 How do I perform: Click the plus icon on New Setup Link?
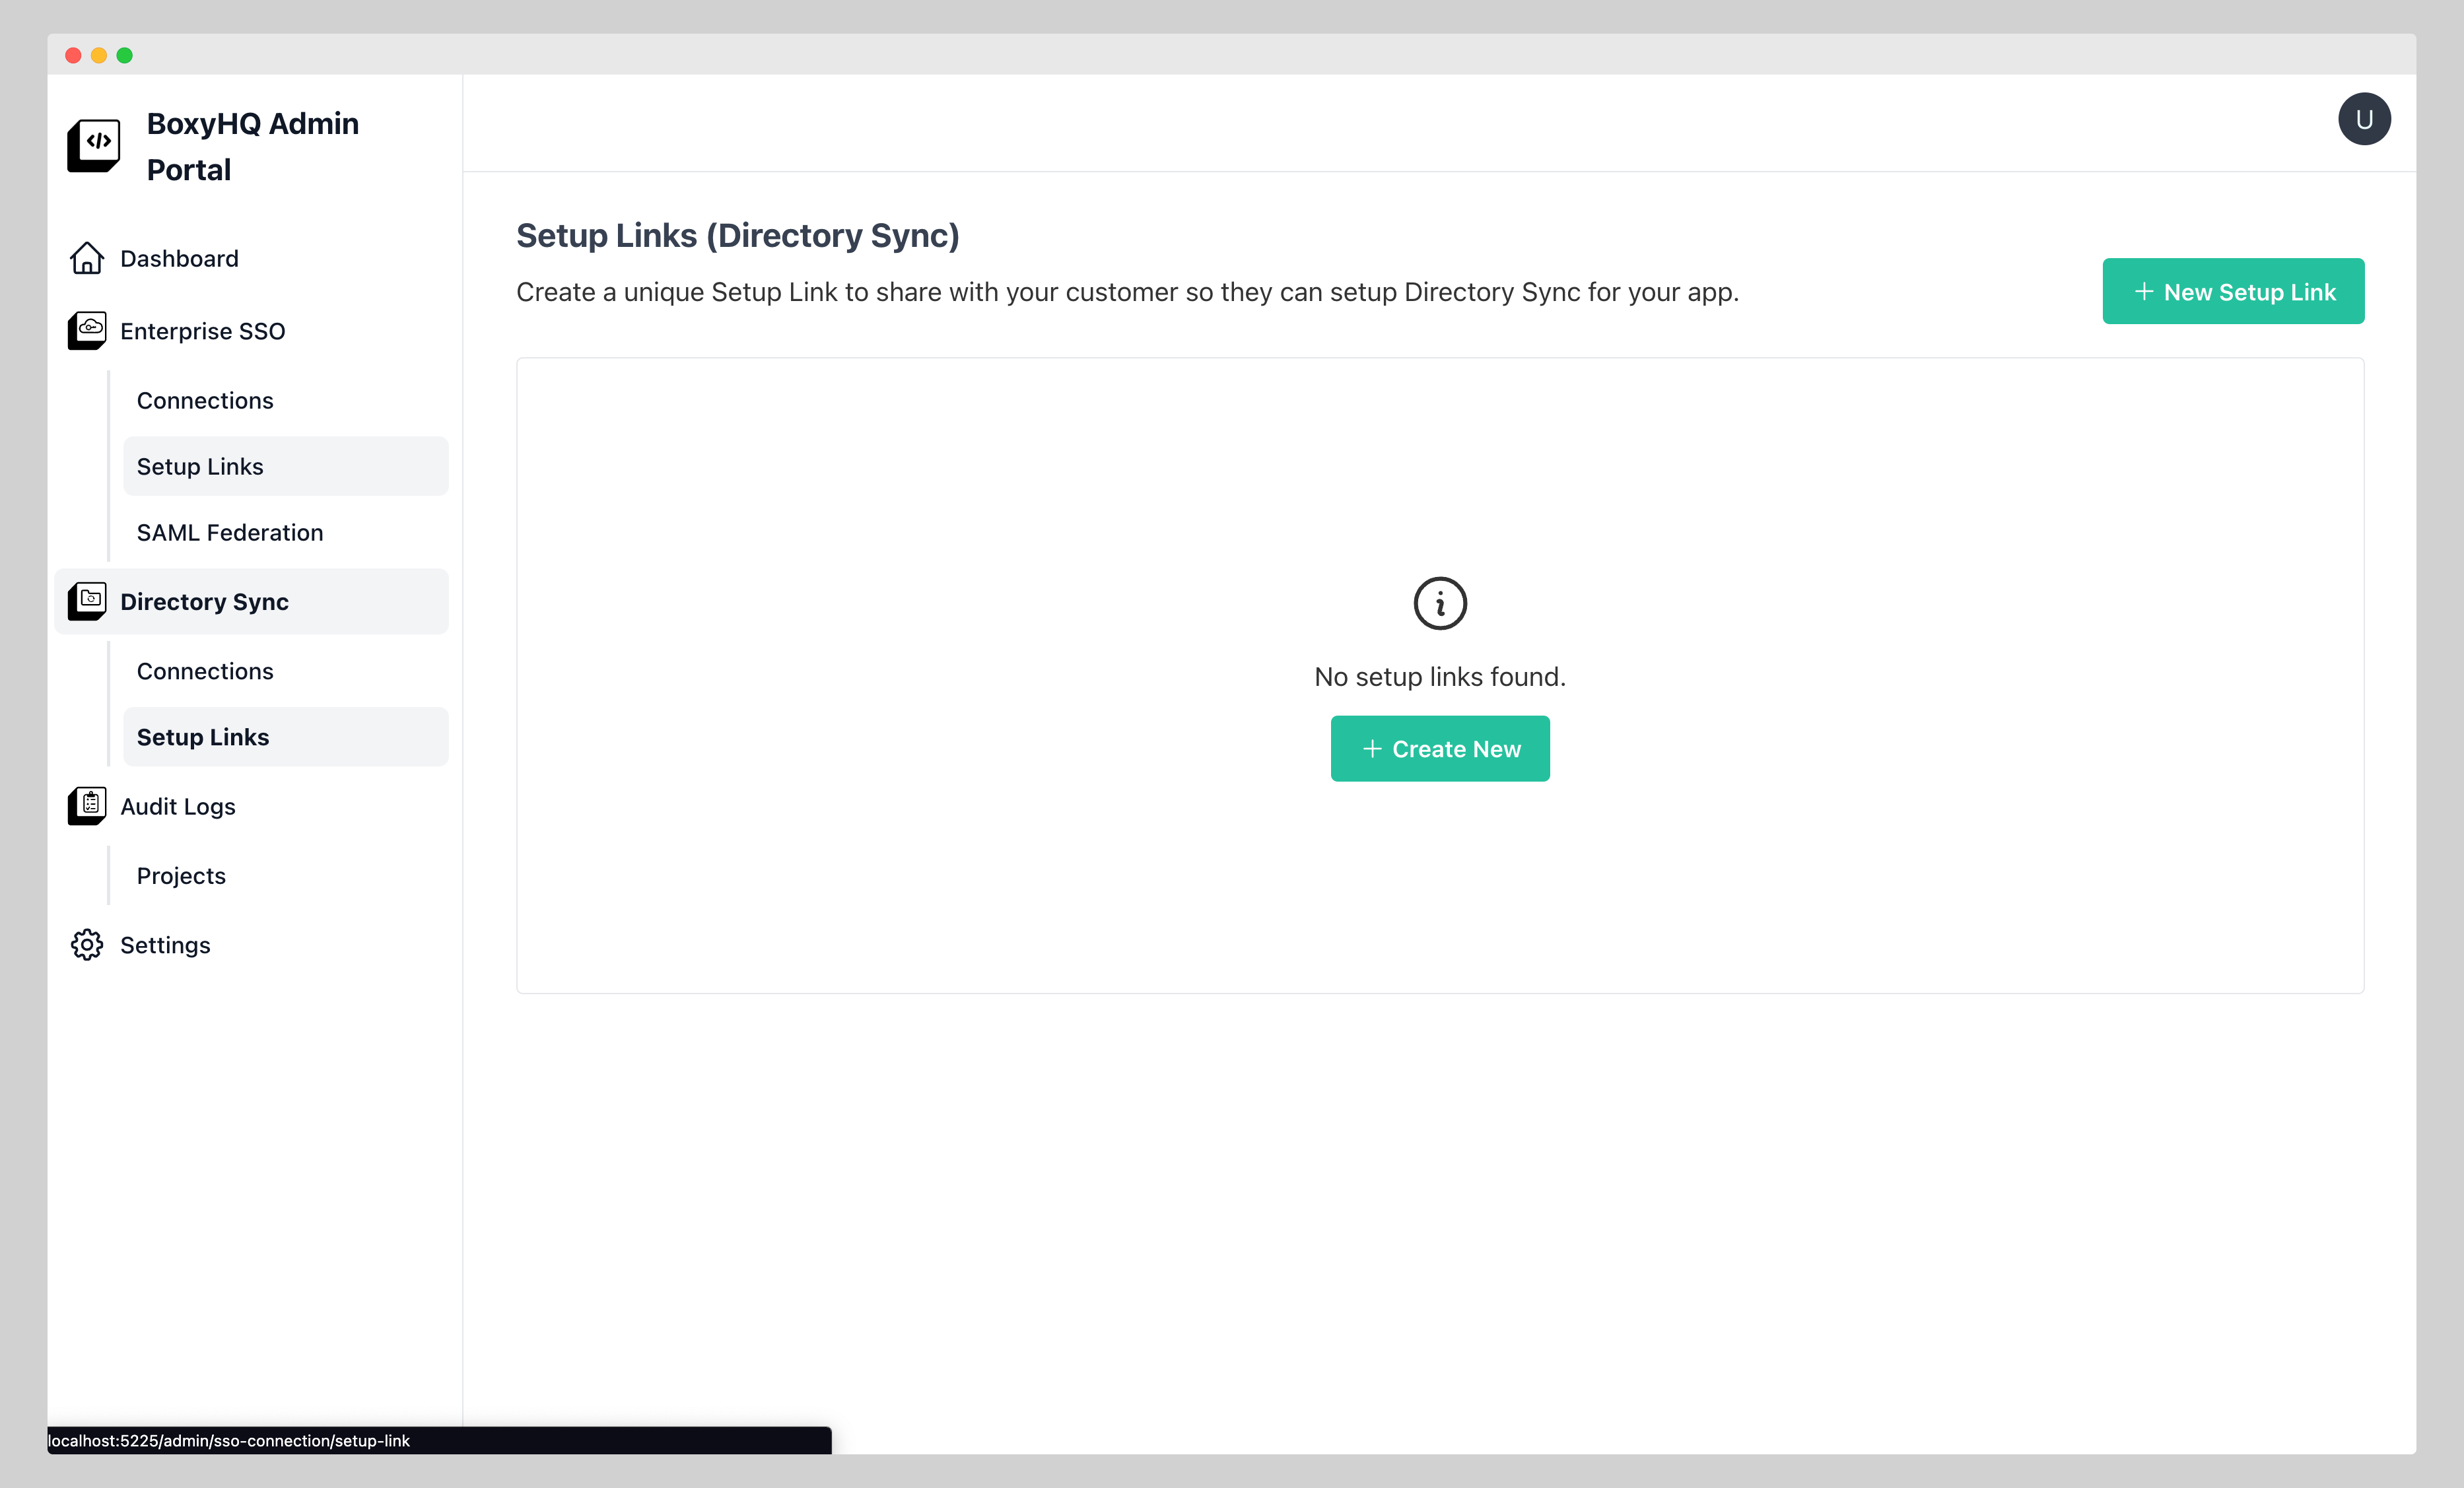(x=2144, y=291)
